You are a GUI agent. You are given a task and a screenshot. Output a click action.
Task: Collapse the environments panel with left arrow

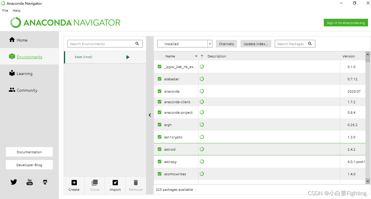150,115
